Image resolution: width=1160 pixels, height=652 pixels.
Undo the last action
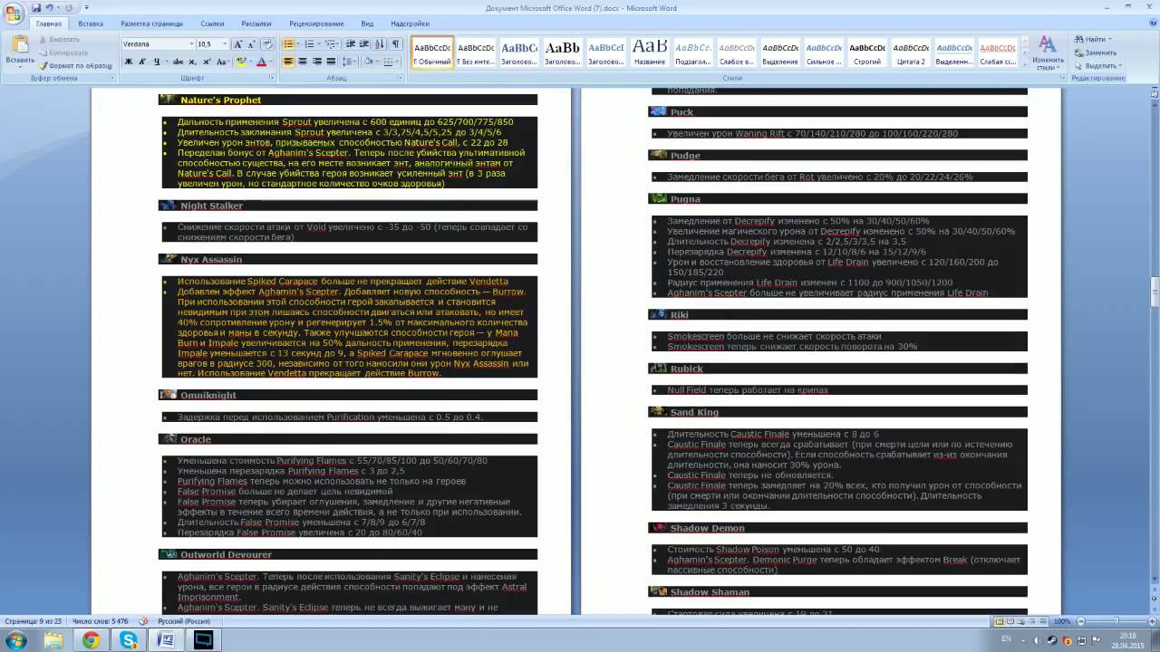(x=51, y=7)
